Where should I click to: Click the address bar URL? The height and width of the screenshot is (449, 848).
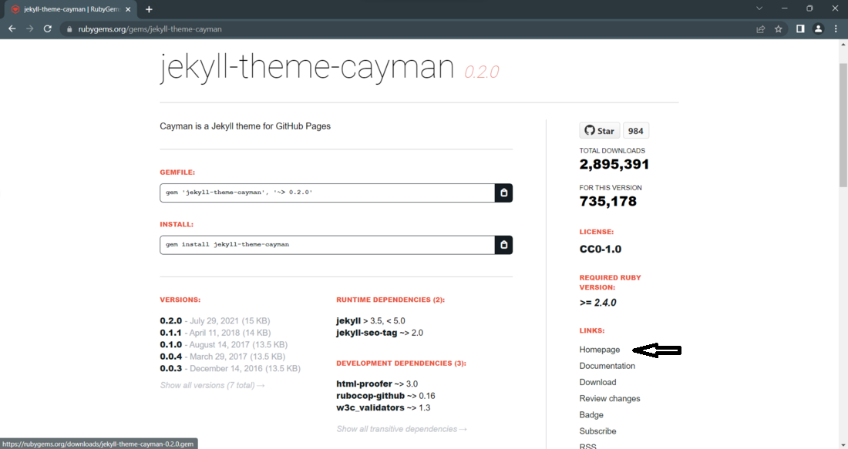point(150,29)
